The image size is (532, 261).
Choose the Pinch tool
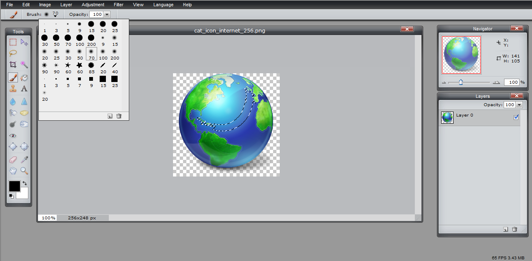(x=24, y=147)
